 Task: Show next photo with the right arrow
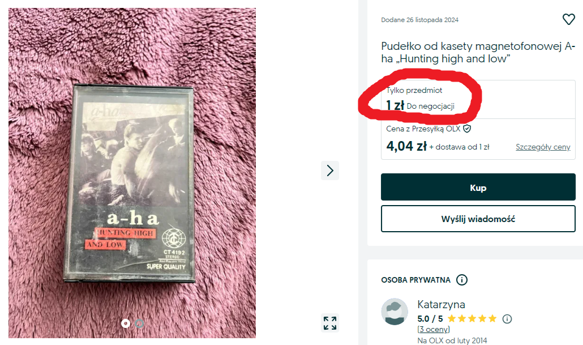pyautogui.click(x=330, y=171)
